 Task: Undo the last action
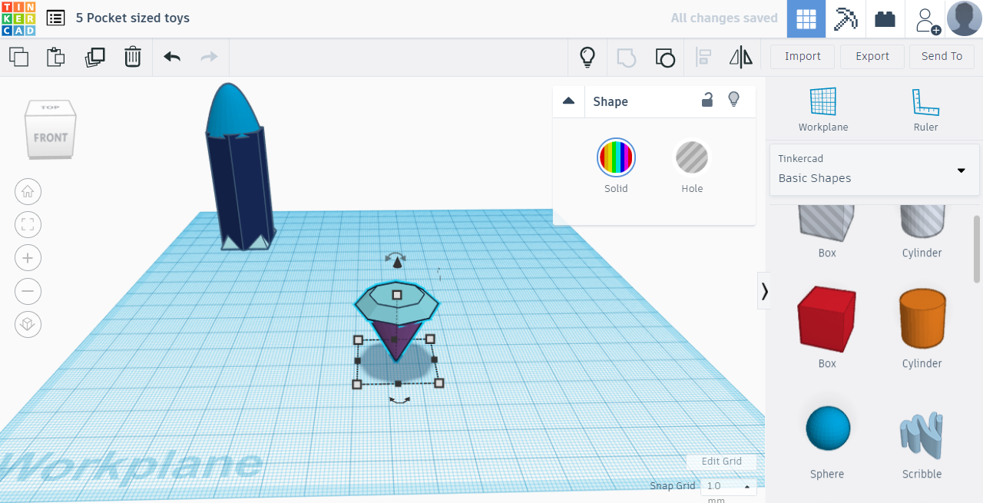172,57
